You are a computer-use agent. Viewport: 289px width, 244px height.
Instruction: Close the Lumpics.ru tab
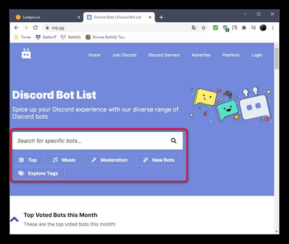click(x=79, y=17)
